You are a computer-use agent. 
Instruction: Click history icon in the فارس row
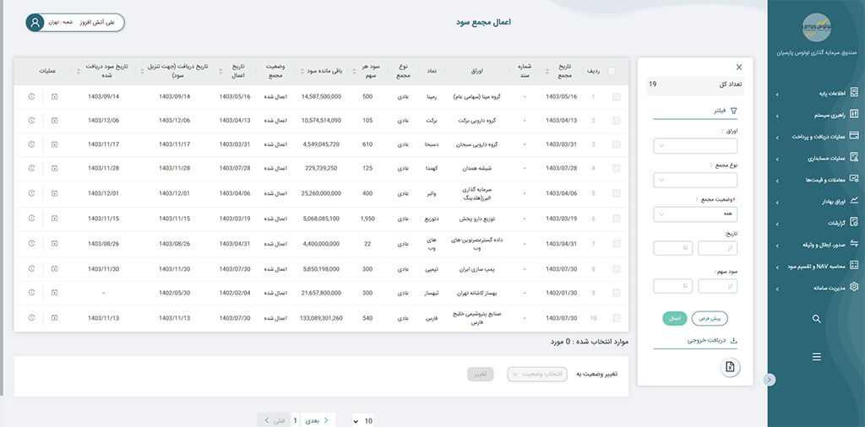[31, 318]
